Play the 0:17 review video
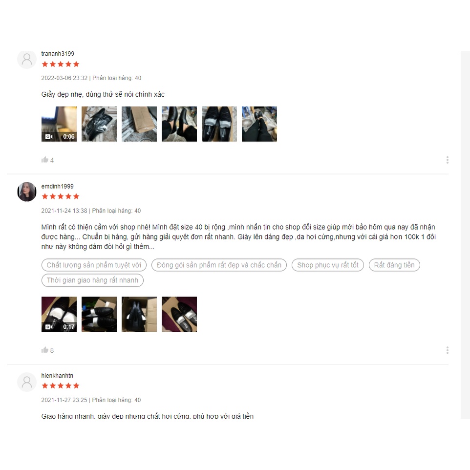 [x=59, y=314]
